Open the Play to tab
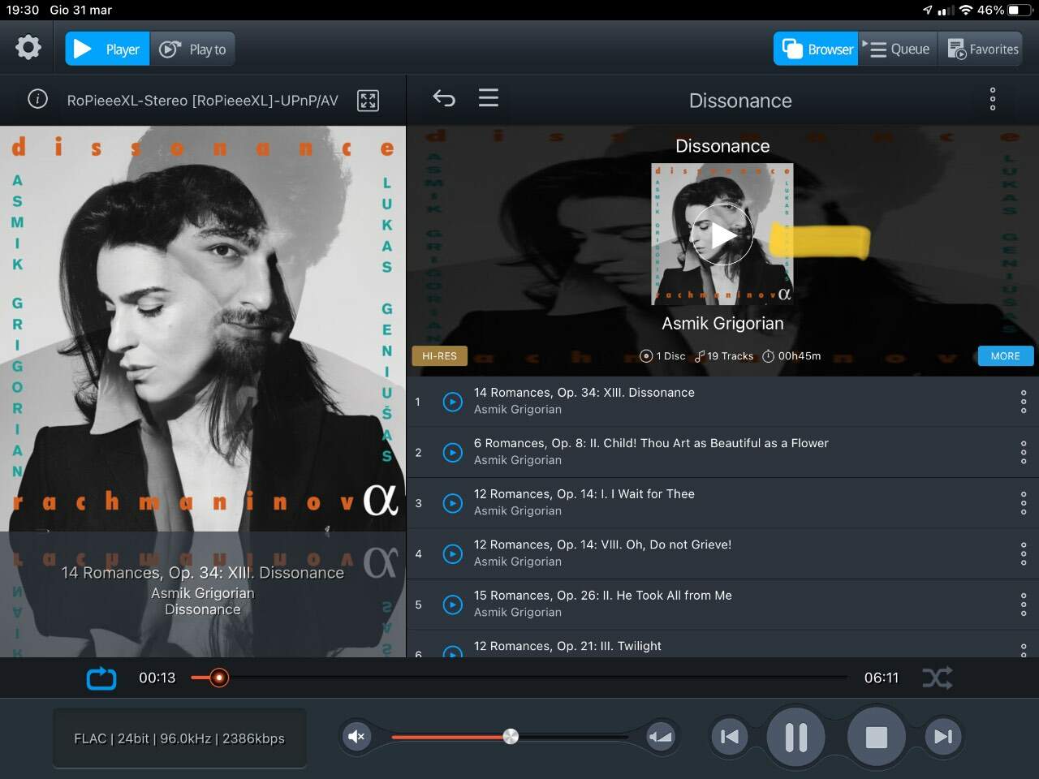 pyautogui.click(x=192, y=49)
